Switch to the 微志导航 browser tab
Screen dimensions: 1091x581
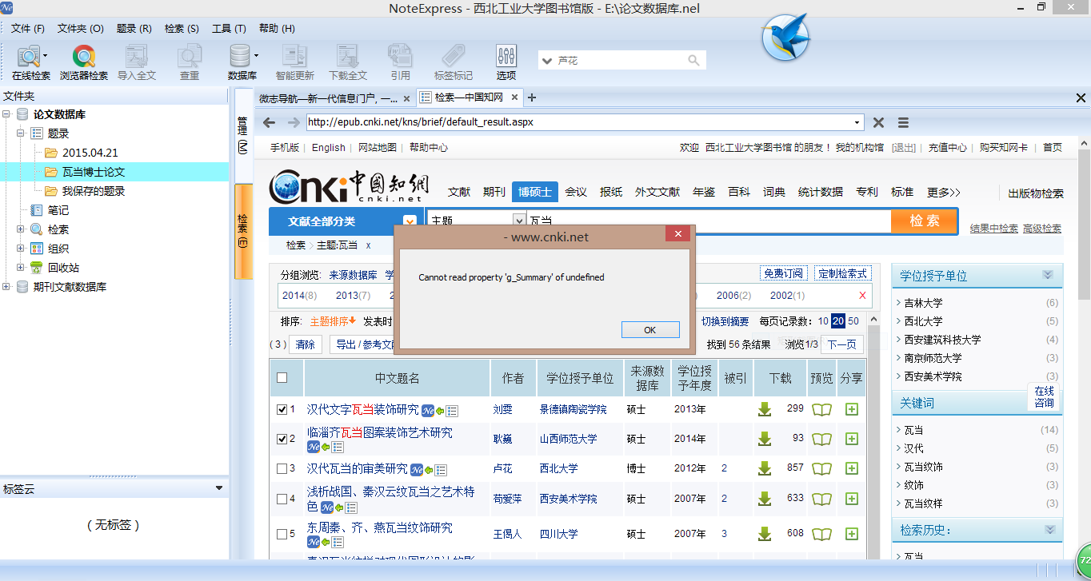coord(329,98)
